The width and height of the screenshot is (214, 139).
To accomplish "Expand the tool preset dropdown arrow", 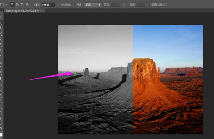I will point(6,5).
